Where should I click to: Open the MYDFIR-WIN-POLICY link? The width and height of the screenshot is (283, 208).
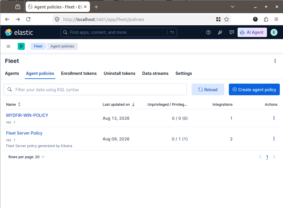(27, 115)
